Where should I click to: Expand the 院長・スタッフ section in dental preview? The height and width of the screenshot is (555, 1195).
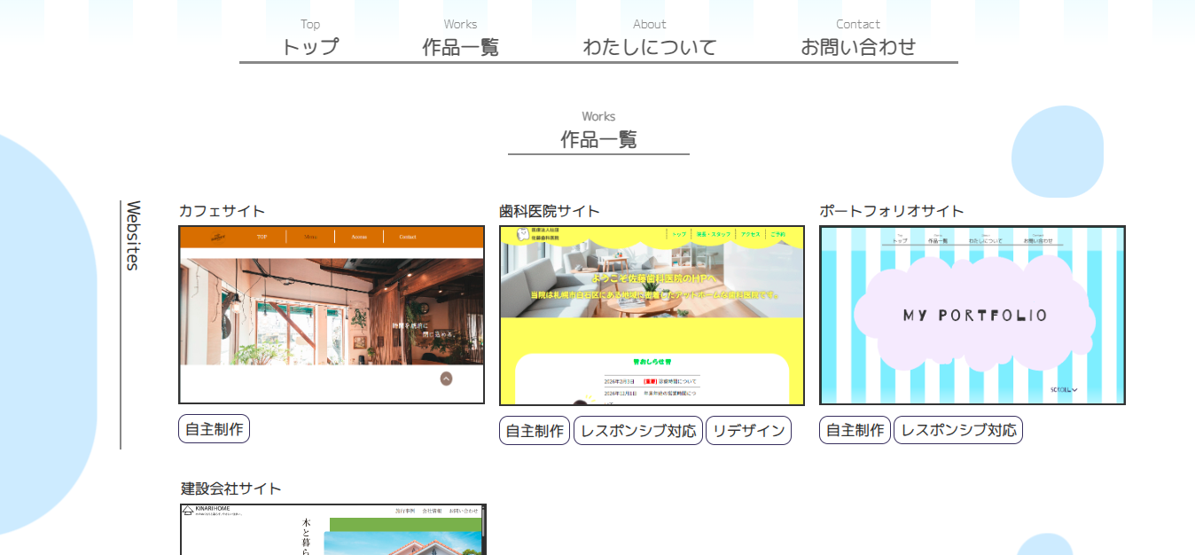tap(714, 234)
